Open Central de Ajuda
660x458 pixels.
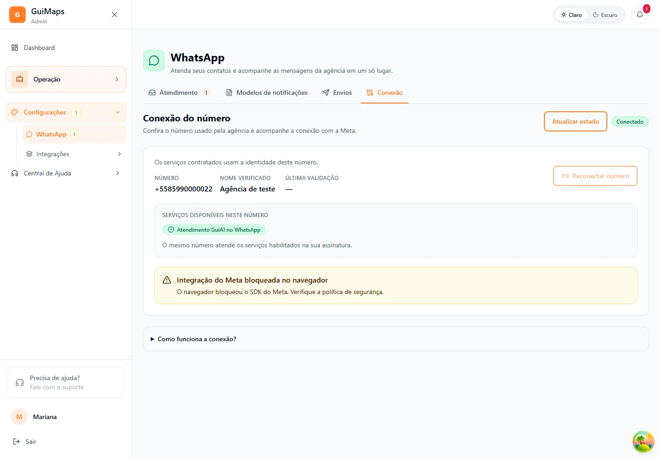point(66,173)
